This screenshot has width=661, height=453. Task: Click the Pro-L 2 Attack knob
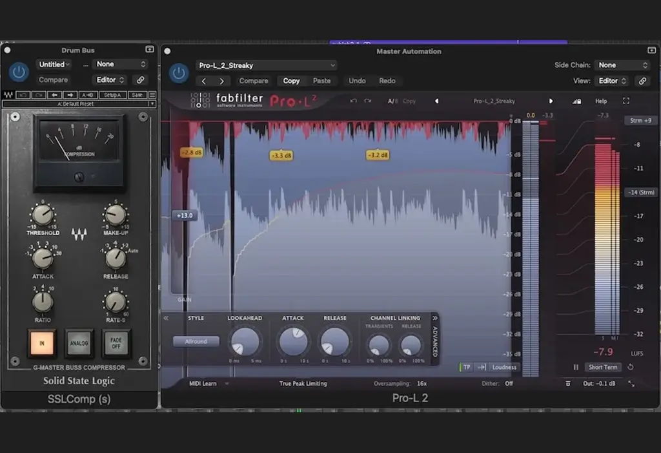(293, 341)
